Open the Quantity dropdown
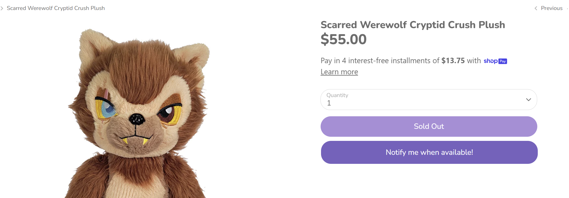 pyautogui.click(x=429, y=100)
